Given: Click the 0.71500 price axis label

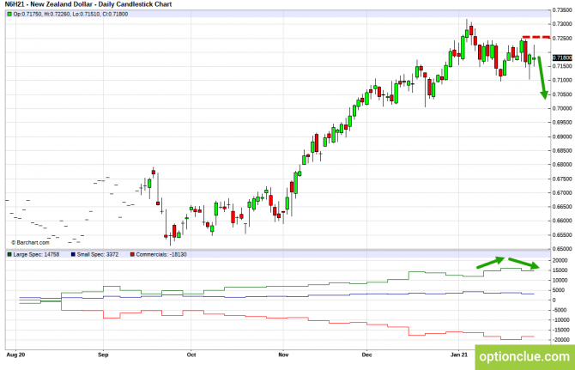Looking at the screenshot, I should [x=562, y=66].
